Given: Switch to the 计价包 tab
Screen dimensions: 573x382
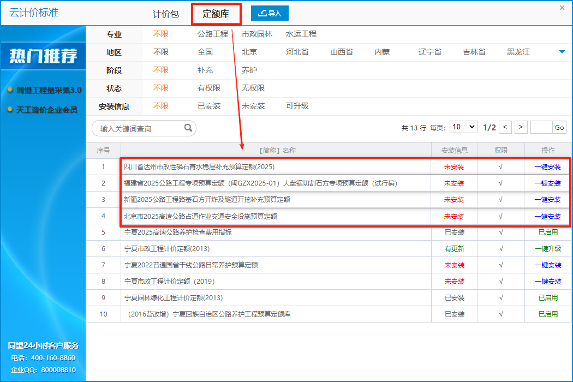Looking at the screenshot, I should 165,14.
